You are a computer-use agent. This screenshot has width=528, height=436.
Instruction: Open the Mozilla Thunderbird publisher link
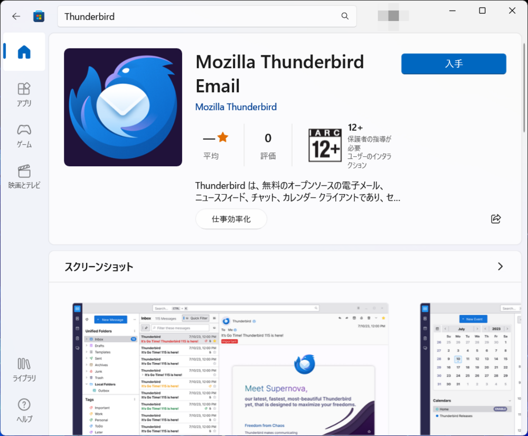coord(235,107)
